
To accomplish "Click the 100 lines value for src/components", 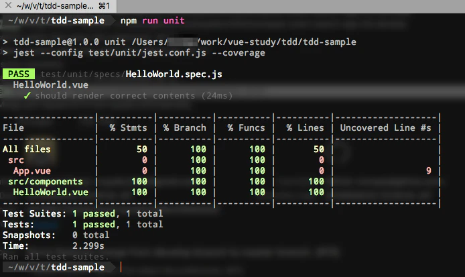I will click(x=316, y=181).
